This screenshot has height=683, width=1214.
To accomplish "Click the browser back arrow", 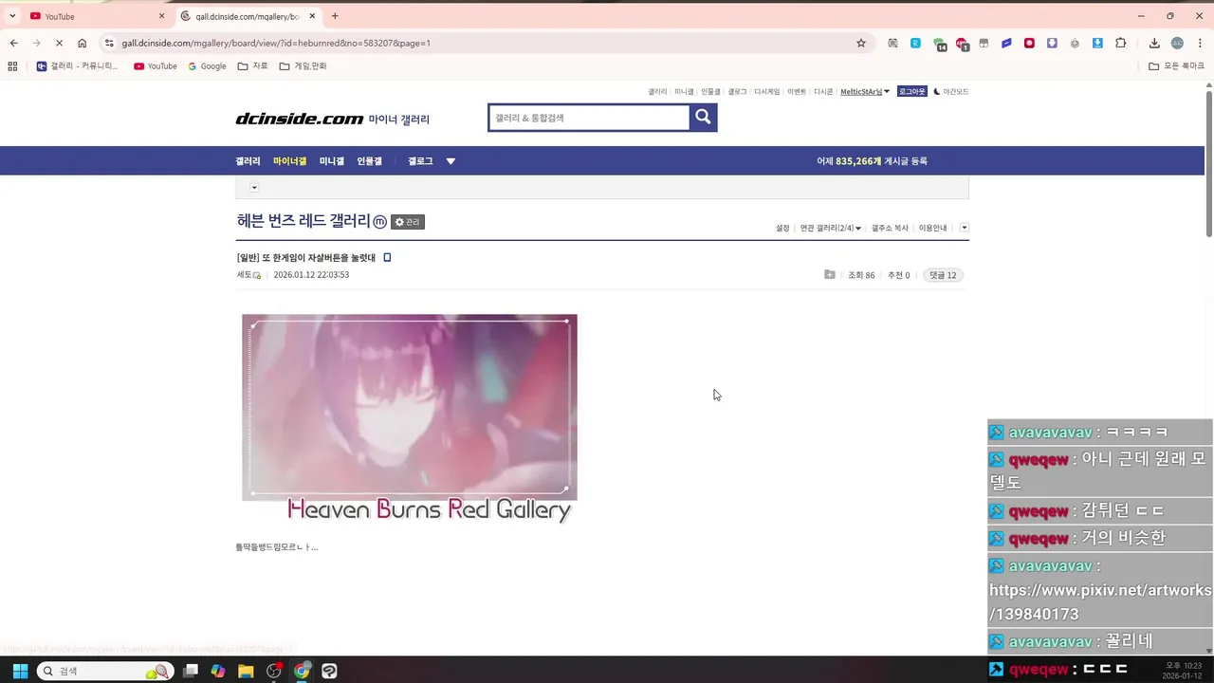I will click(13, 43).
